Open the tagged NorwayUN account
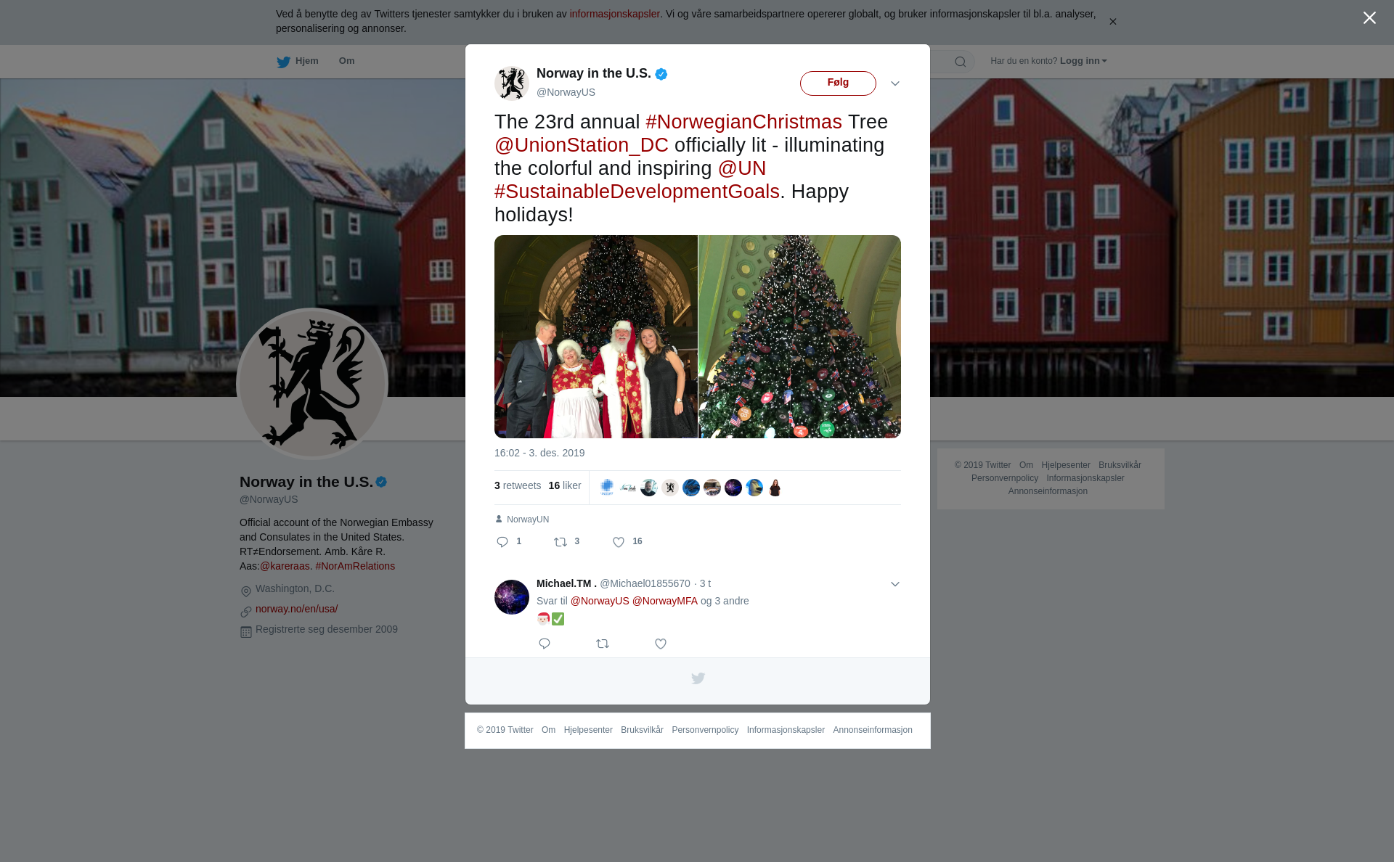Viewport: 1394px width, 862px height. 528,520
